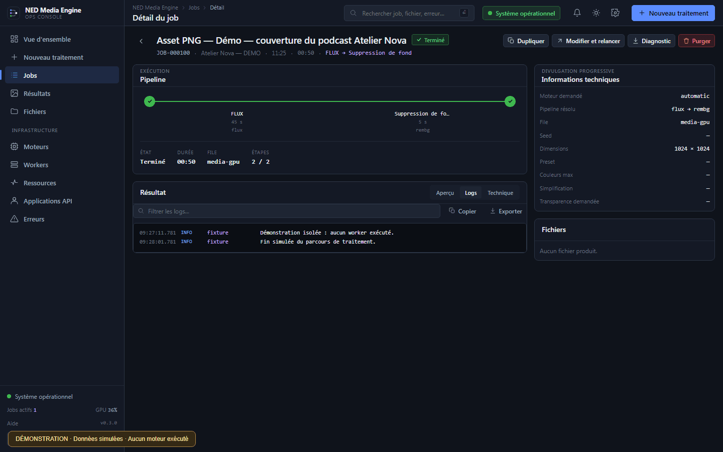Focus the Filtrer les logs field

(x=287, y=211)
